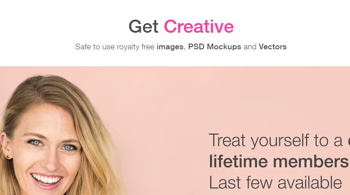350x195 pixels.
Task: Click the woman's earring in the banner photo
Action: [x=7, y=157]
